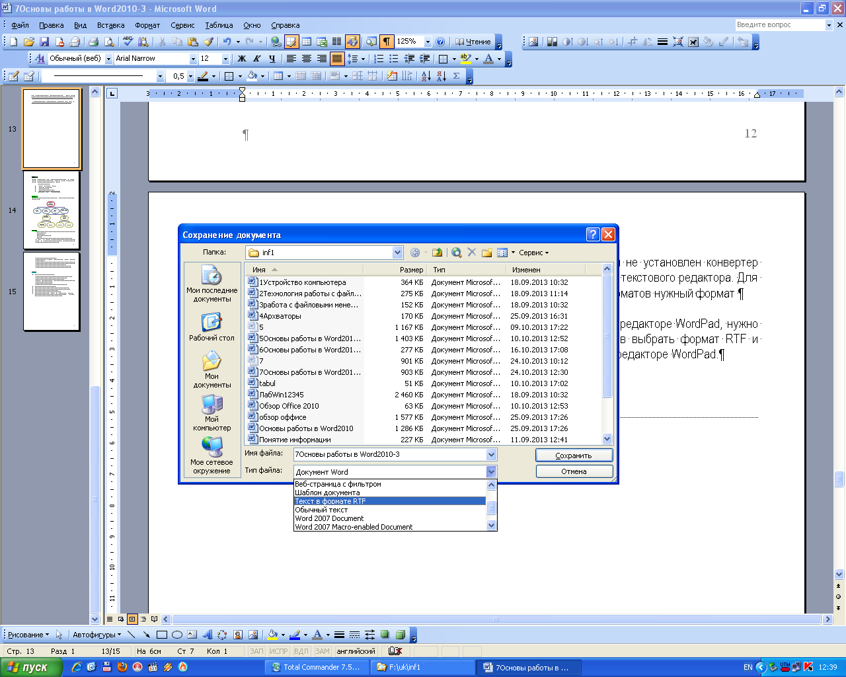Click the Sort ascending icon in tables toolbar
Image resolution: width=846 pixels, height=677 pixels.
426,76
